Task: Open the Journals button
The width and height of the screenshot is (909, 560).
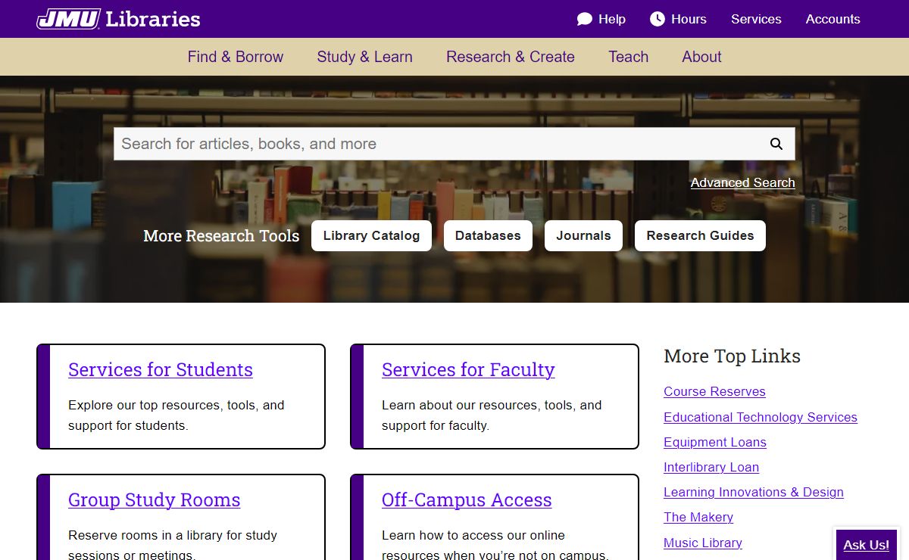Action: [x=583, y=235]
